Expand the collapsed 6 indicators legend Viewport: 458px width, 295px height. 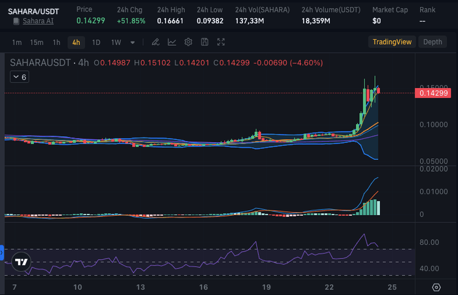pos(19,77)
